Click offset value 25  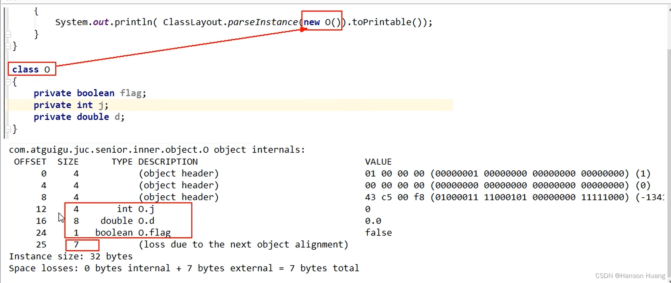[x=41, y=245]
